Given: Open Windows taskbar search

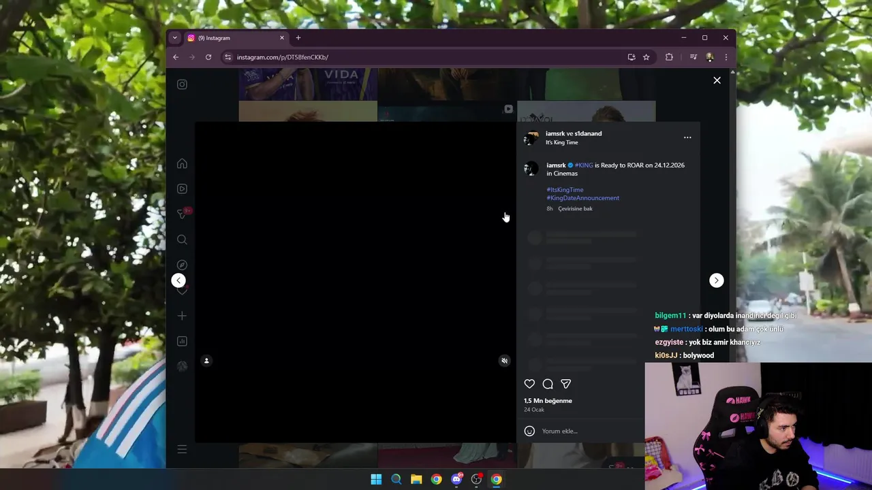Looking at the screenshot, I should (x=396, y=479).
